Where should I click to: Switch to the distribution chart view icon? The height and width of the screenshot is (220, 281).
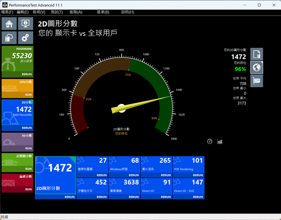[x=220, y=142]
